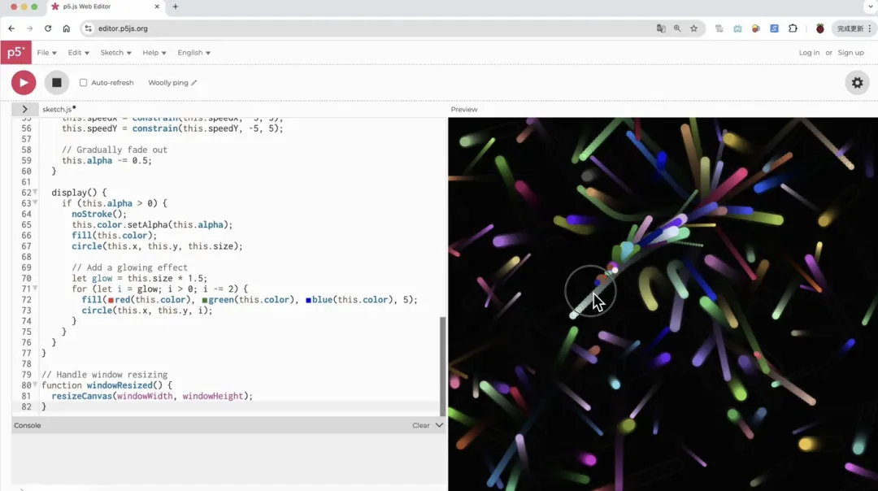Toggle the bookmark star in the address bar

[x=692, y=28]
